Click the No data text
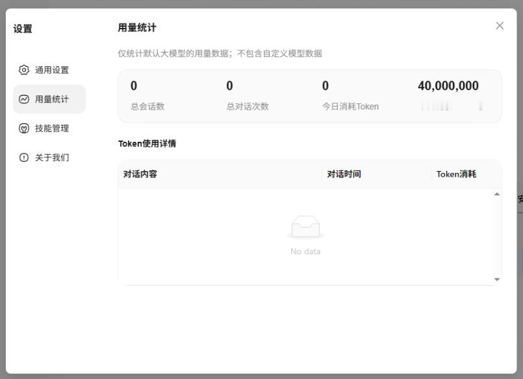 click(x=305, y=252)
